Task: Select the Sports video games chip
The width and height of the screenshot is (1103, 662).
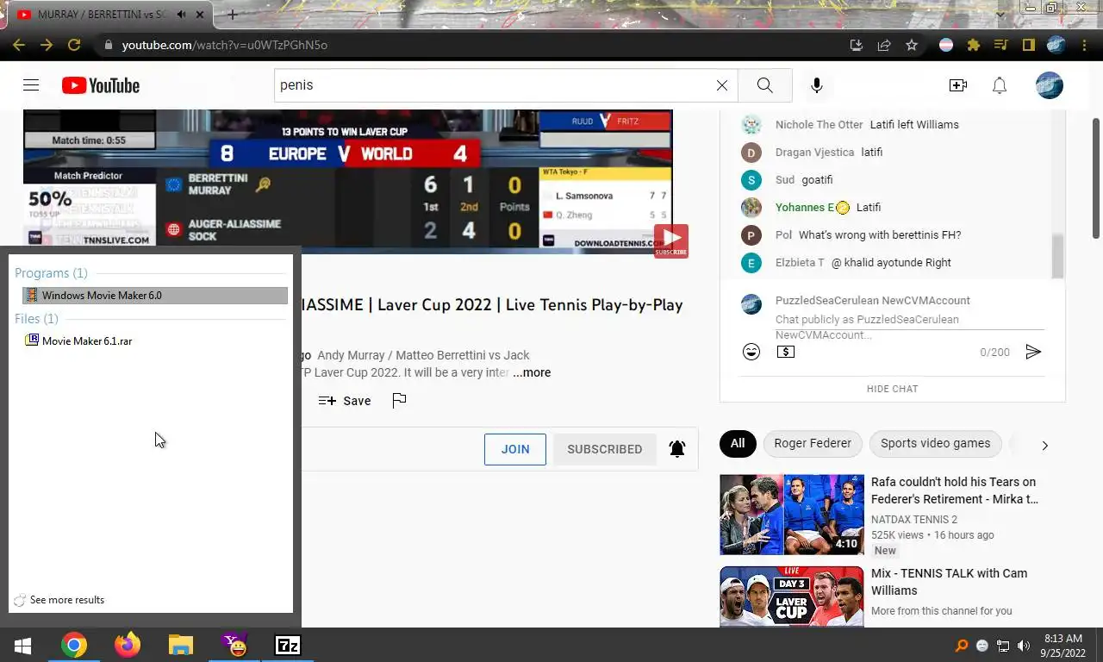Action: tap(935, 443)
